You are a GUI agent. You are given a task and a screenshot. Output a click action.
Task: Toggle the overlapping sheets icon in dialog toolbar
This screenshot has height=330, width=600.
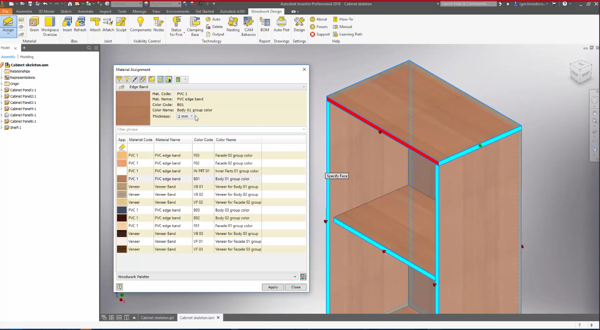click(143, 79)
